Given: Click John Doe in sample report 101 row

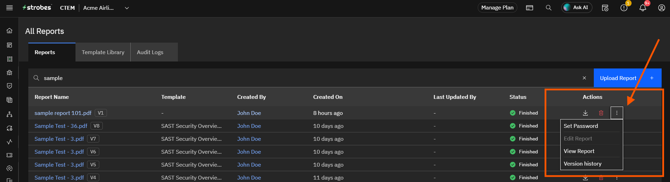Looking at the screenshot, I should coord(249,113).
